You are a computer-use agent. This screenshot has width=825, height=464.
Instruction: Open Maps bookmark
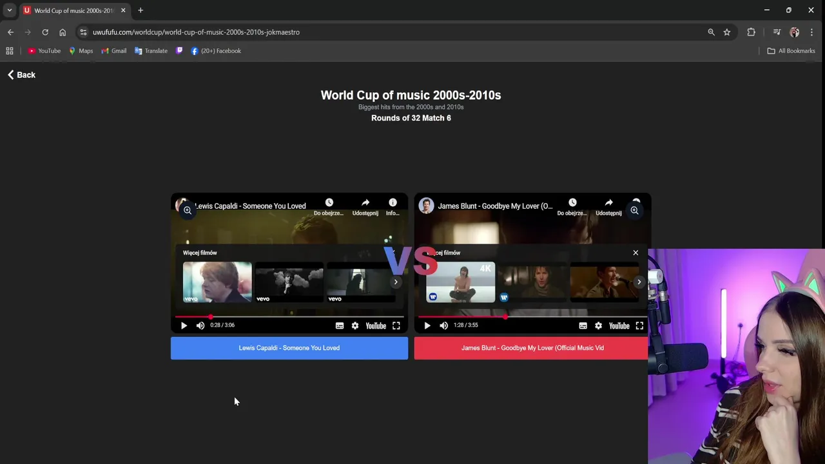[81, 51]
